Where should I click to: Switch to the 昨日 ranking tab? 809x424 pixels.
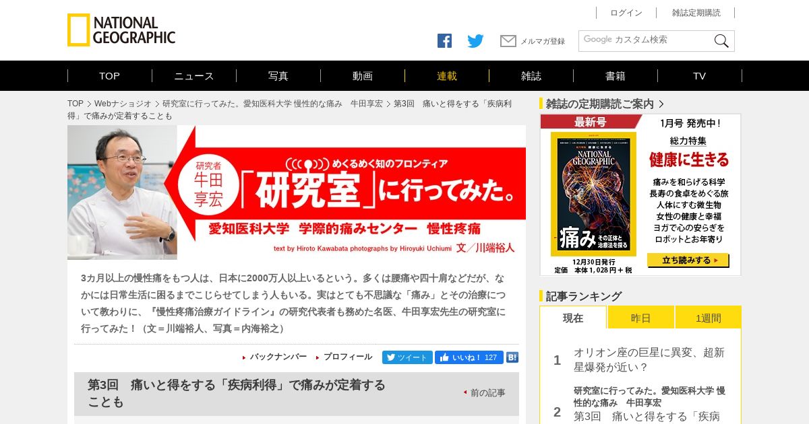coord(641,318)
